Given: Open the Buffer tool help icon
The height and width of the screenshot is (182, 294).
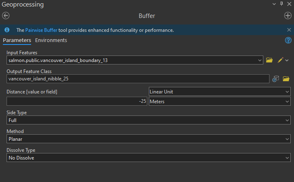Looking at the screenshot, I should pyautogui.click(x=288, y=40).
